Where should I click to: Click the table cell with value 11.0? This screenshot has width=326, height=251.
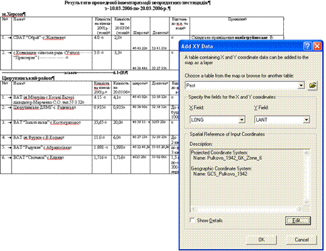[102, 140]
